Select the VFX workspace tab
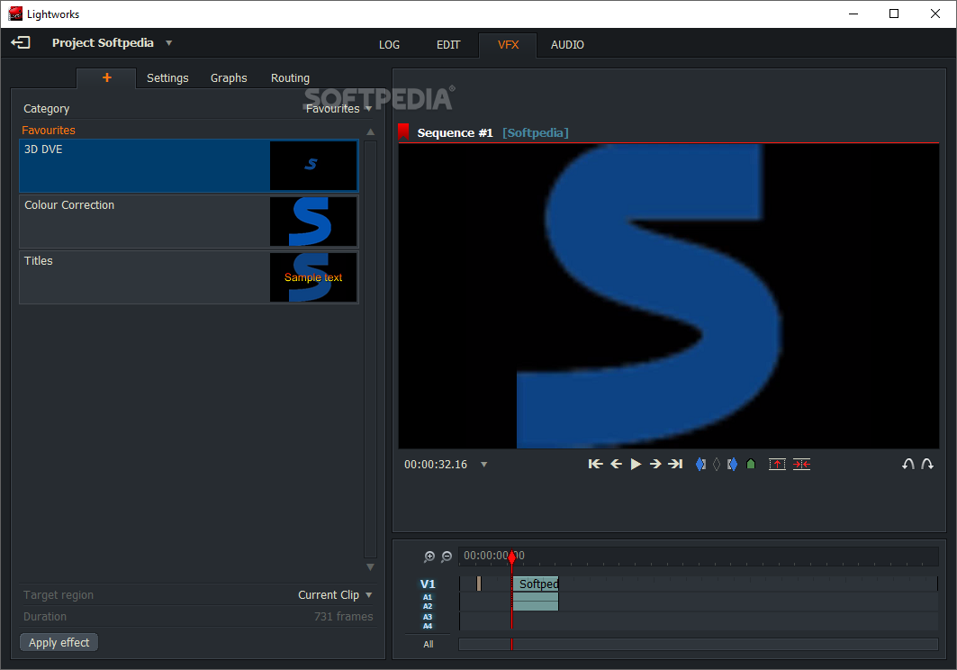 click(x=508, y=45)
